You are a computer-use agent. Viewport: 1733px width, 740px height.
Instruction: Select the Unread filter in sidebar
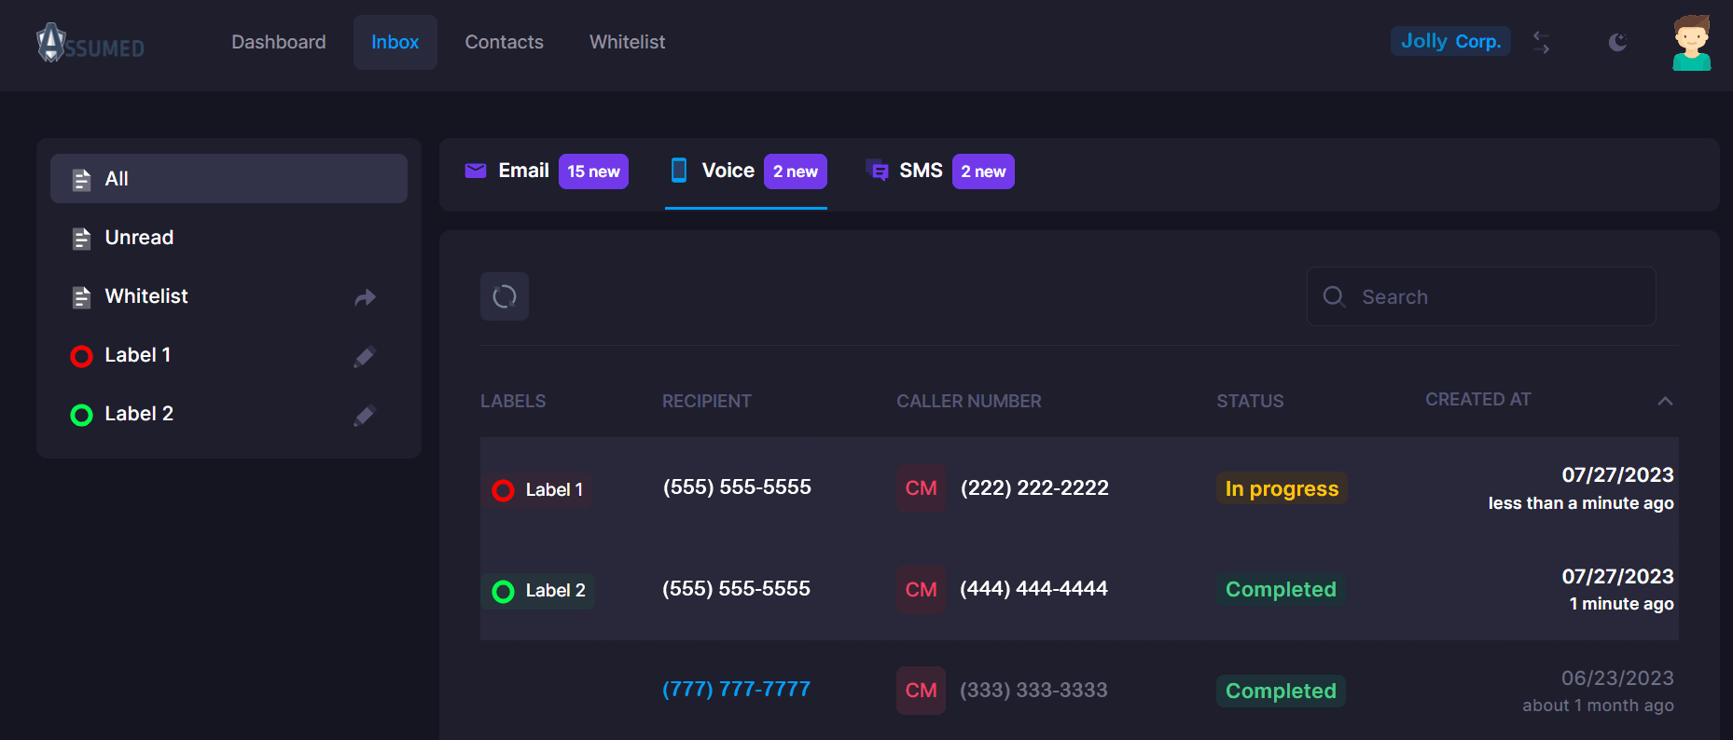tap(139, 238)
